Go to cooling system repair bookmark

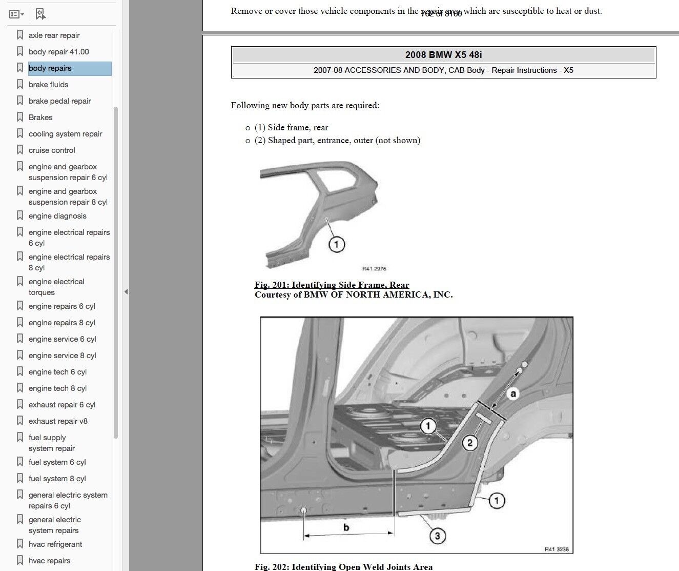pyautogui.click(x=65, y=134)
